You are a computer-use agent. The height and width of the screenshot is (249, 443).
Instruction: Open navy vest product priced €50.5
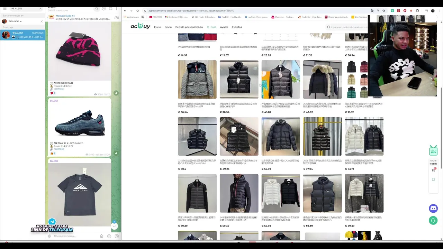(x=197, y=136)
